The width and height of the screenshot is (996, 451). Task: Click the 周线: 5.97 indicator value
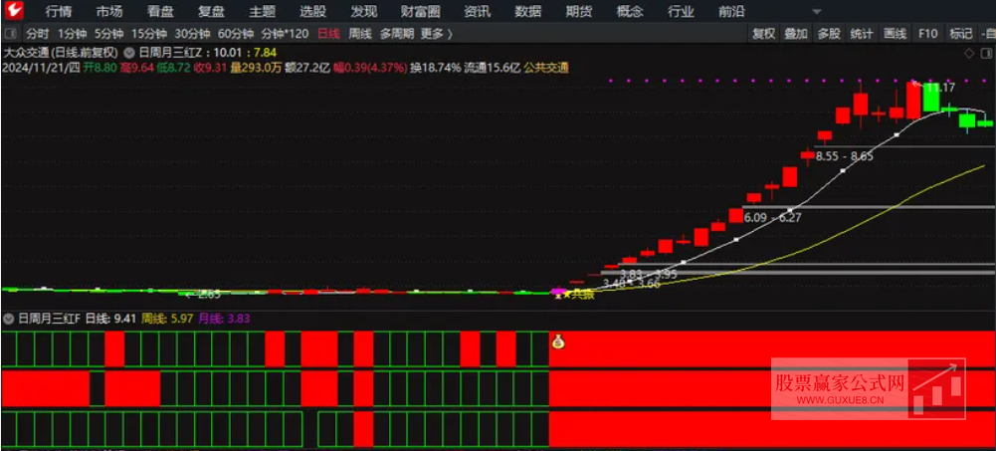[166, 319]
